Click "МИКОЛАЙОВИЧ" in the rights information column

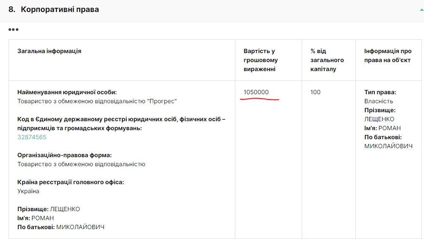(x=388, y=146)
